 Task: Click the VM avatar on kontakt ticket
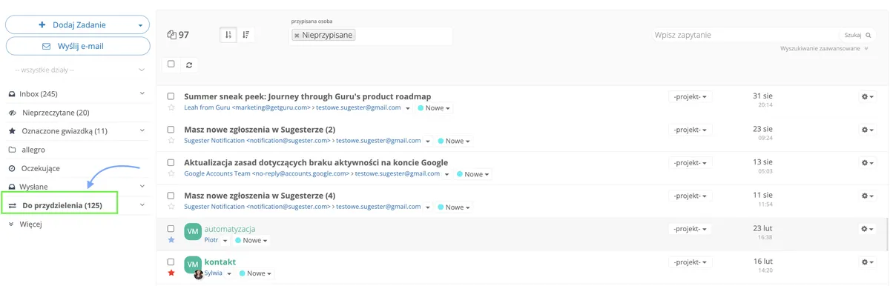pos(193,265)
